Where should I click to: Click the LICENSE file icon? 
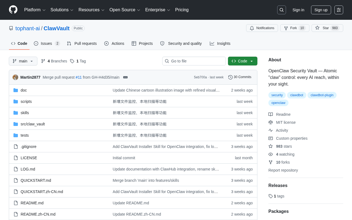pyautogui.click(x=16, y=158)
